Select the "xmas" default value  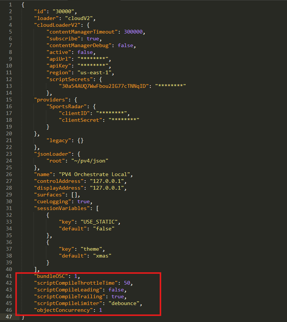tap(102, 256)
